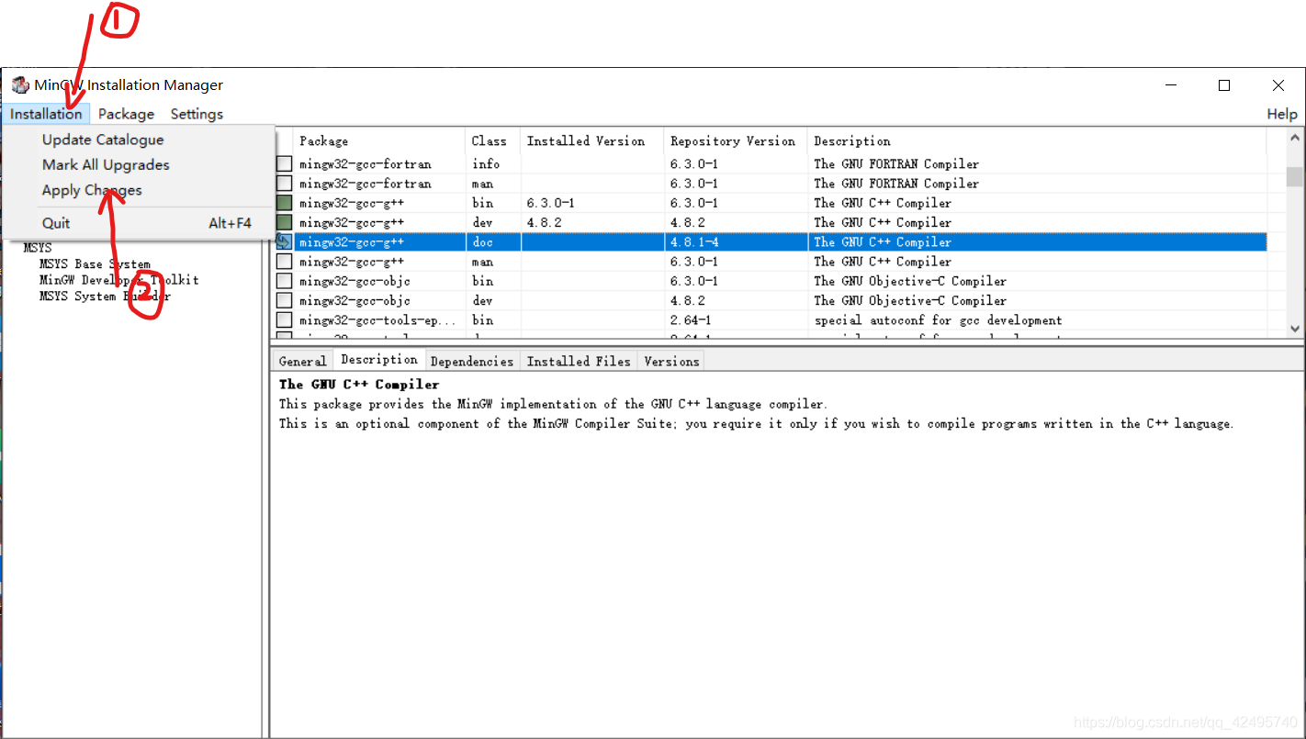The width and height of the screenshot is (1306, 739).
Task: Maximize the MinGW Installation Manager window
Action: (x=1224, y=85)
